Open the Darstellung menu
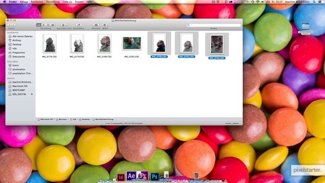This screenshot has width=325, height=183. (x=53, y=2)
